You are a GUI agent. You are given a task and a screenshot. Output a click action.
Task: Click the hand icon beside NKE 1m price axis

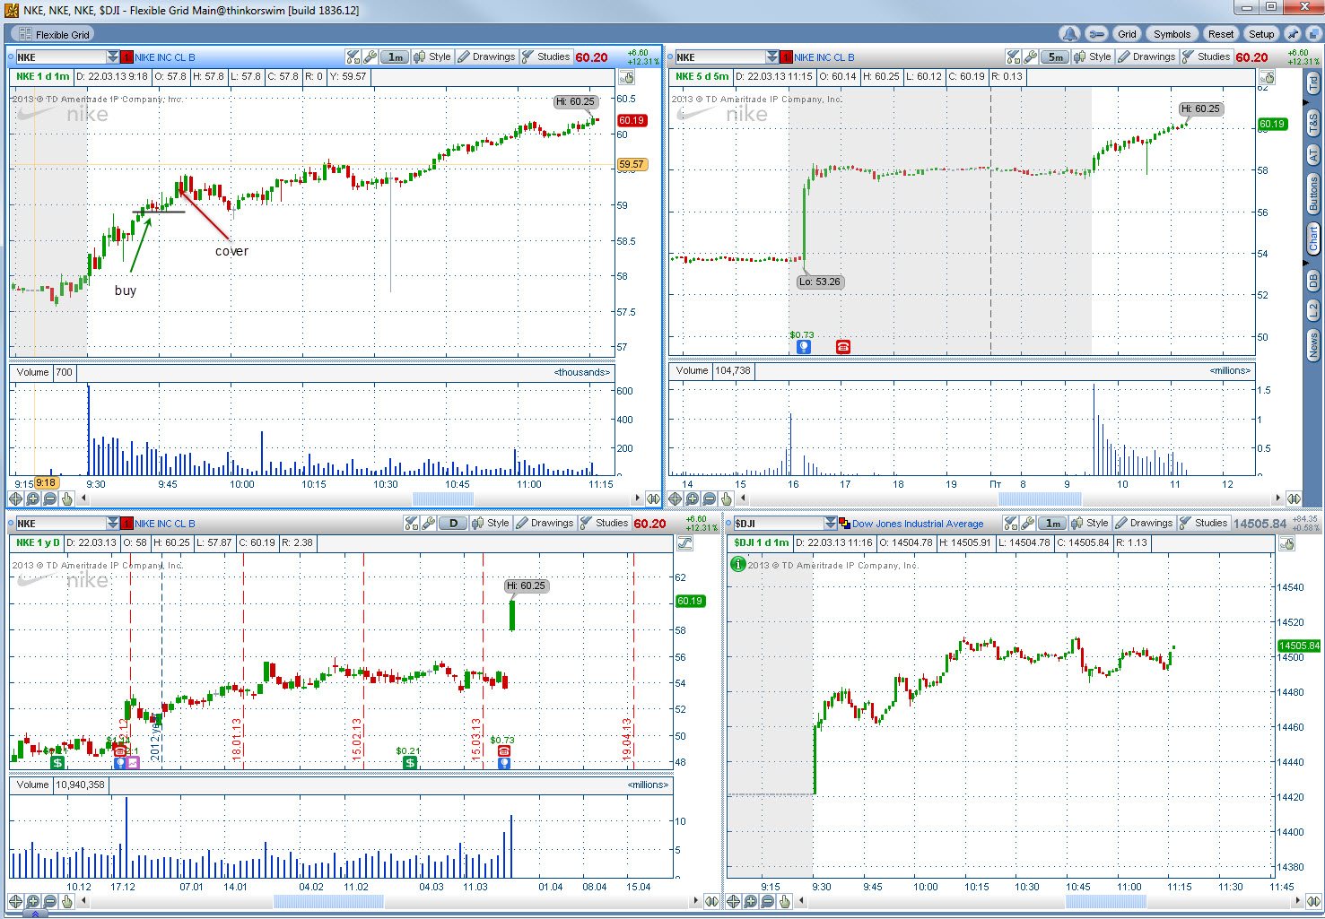tap(625, 77)
